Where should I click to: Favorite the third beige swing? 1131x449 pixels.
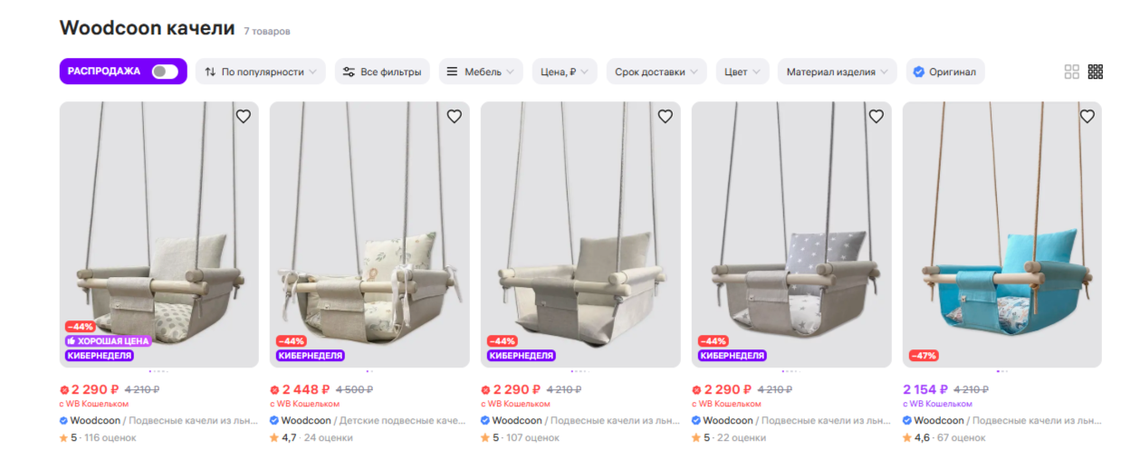pos(665,116)
